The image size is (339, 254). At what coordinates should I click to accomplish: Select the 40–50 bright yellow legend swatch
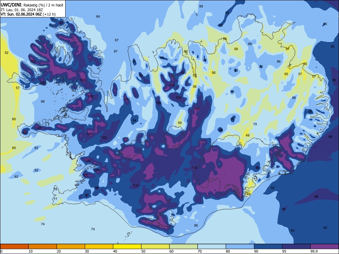click(127, 247)
